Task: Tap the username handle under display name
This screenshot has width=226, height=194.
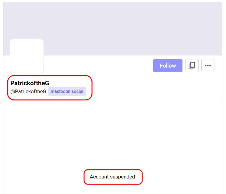Action: pos(28,91)
